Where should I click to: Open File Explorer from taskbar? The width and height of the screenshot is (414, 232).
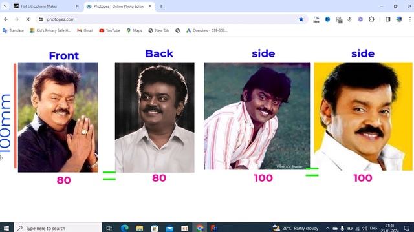(x=140, y=227)
